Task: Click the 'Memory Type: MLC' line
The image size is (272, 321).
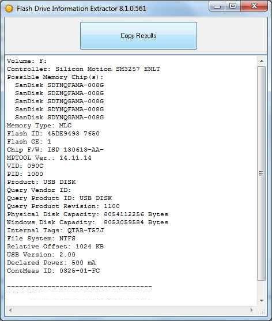Action: [x=39, y=126]
